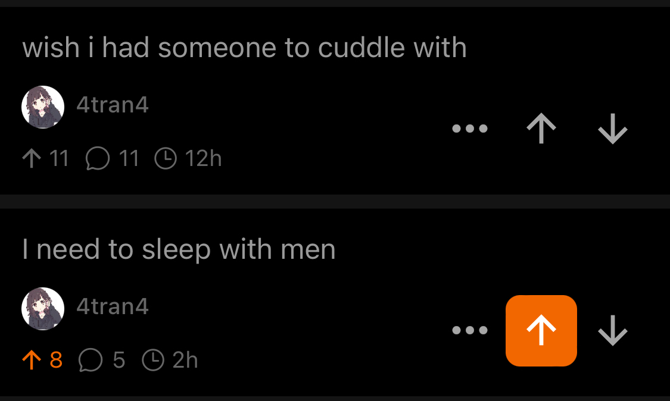
Task: Remove upvote using the orange arrow button
Action: [x=541, y=331]
